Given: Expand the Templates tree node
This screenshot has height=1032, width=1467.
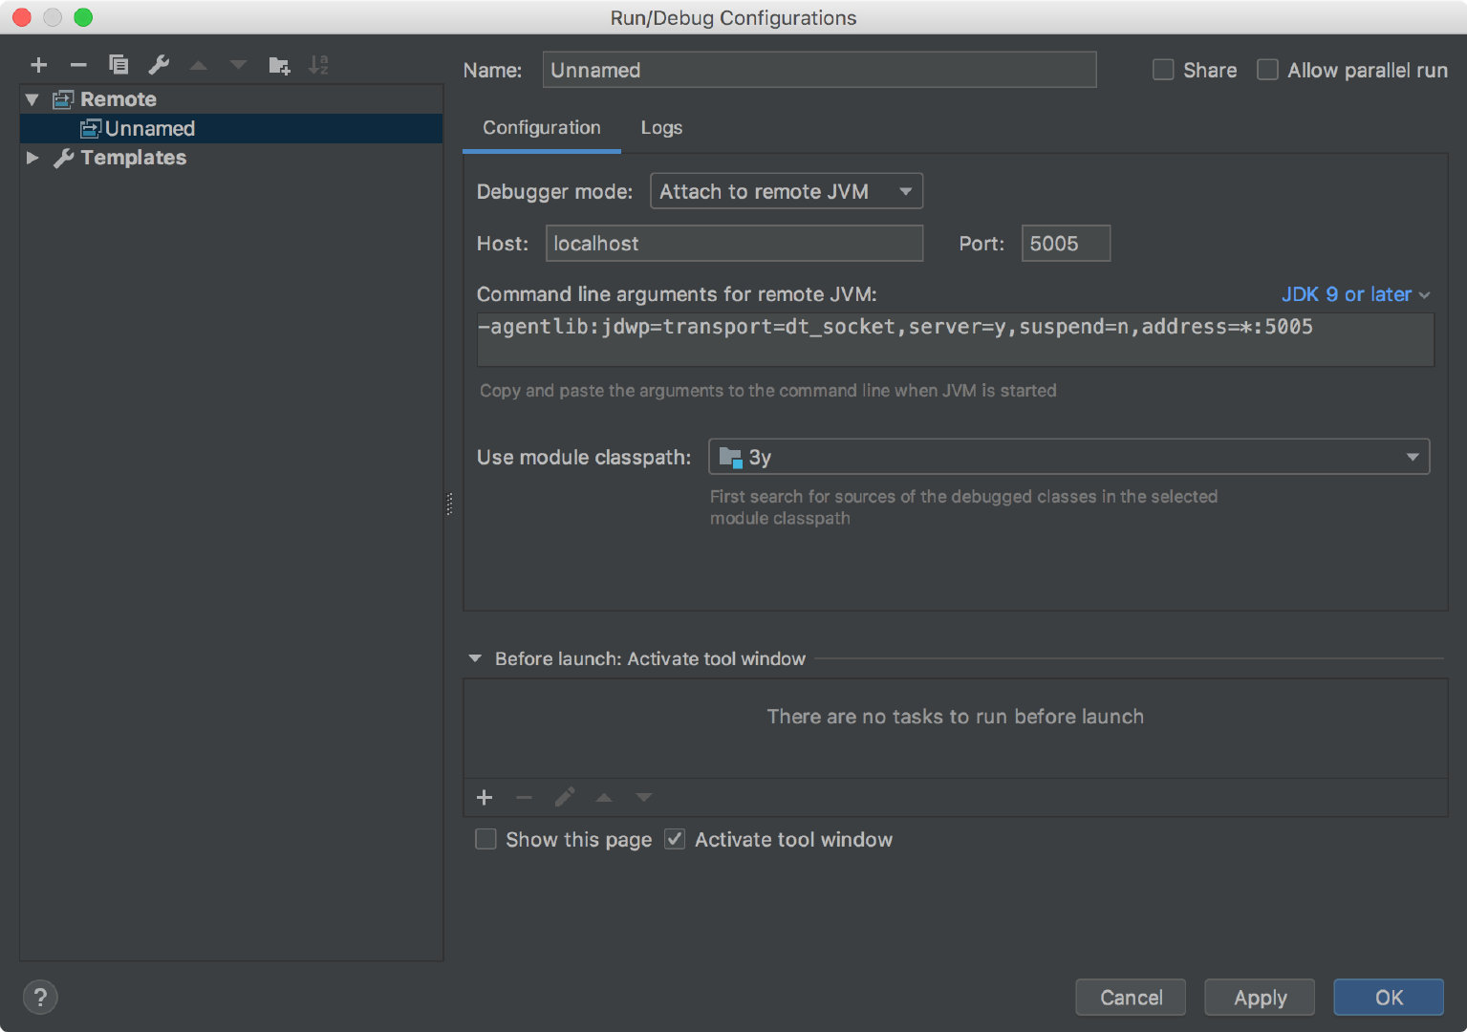Looking at the screenshot, I should (32, 158).
